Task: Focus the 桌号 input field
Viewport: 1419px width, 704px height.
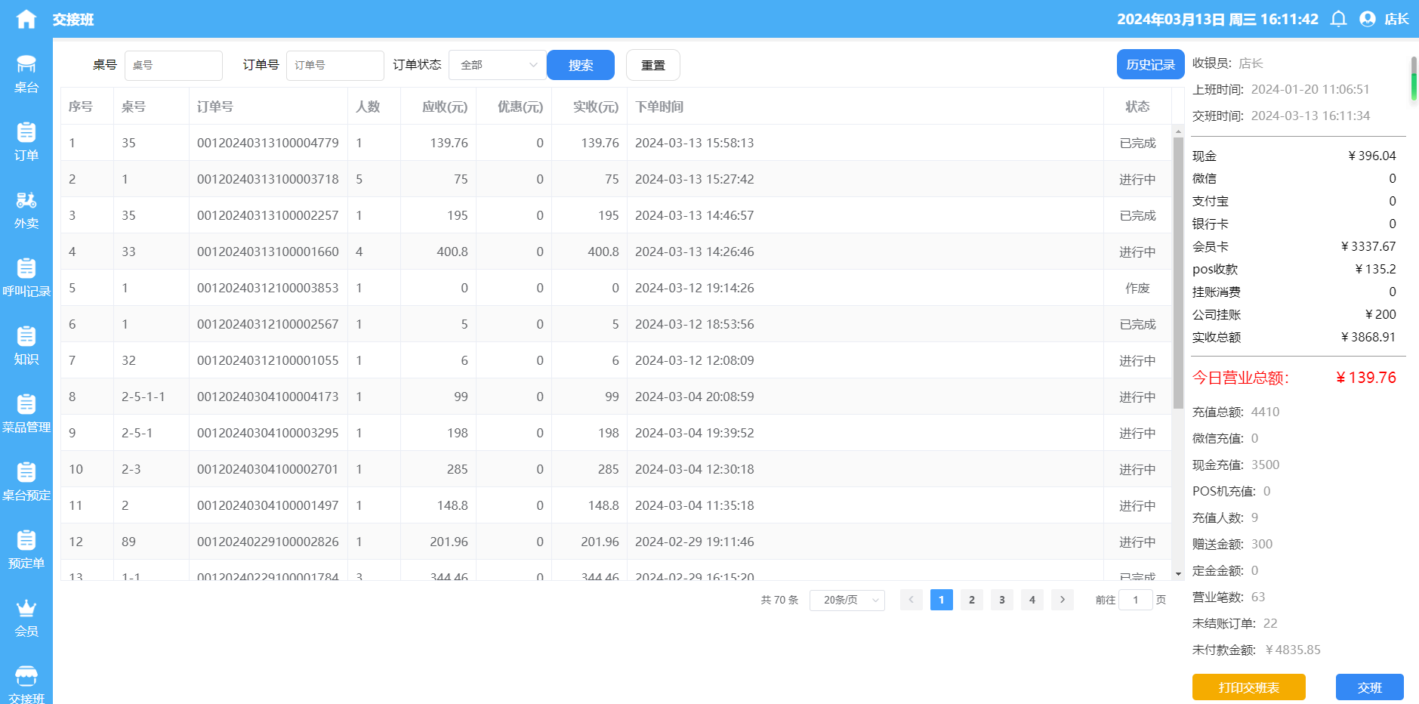Action: coord(174,65)
